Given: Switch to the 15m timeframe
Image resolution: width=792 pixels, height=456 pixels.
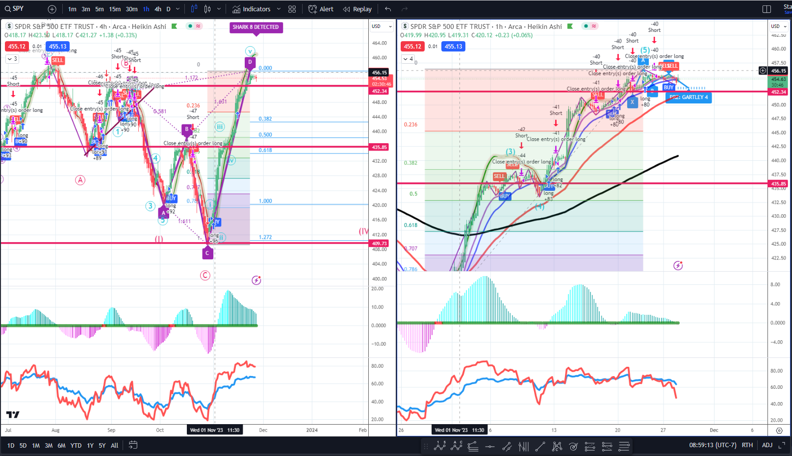Looking at the screenshot, I should coord(115,9).
